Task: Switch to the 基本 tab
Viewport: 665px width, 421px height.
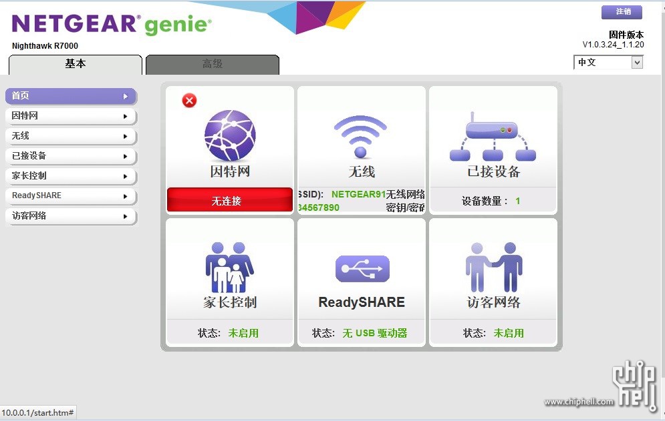Action: coord(76,64)
